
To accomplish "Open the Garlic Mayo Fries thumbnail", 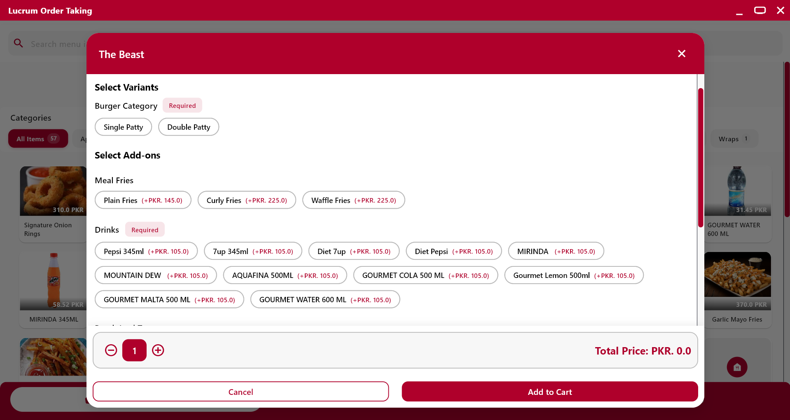I will point(737,275).
